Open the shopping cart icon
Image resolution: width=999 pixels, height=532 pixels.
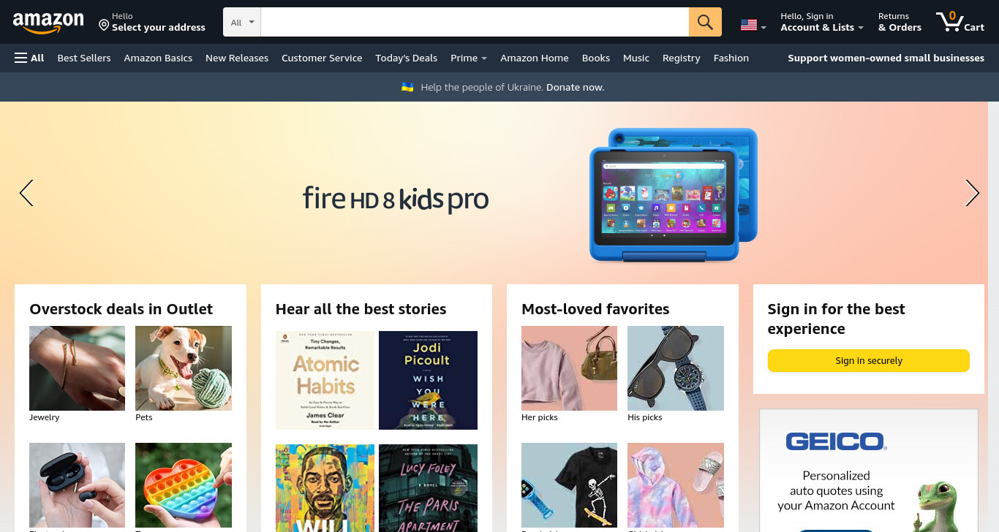pyautogui.click(x=960, y=21)
